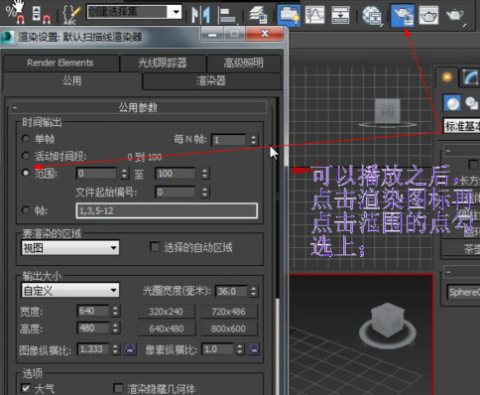Choose the 800x600 preset button
This screenshot has height=395, width=480.
click(x=229, y=329)
